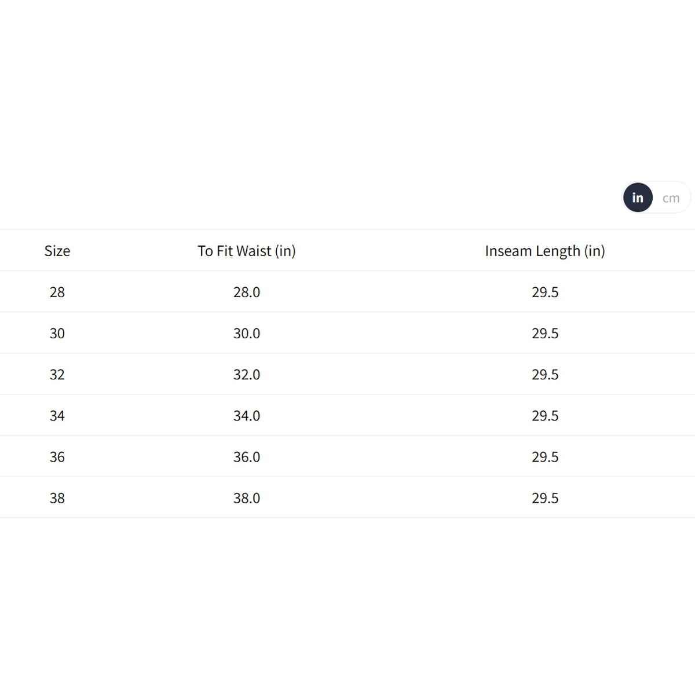The image size is (695, 695).
Task: Click the inseam value in the size 28 row
Action: (x=544, y=292)
